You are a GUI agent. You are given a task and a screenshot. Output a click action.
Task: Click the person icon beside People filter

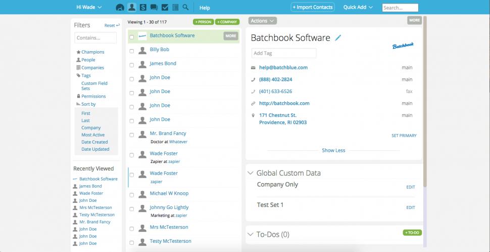point(78,60)
